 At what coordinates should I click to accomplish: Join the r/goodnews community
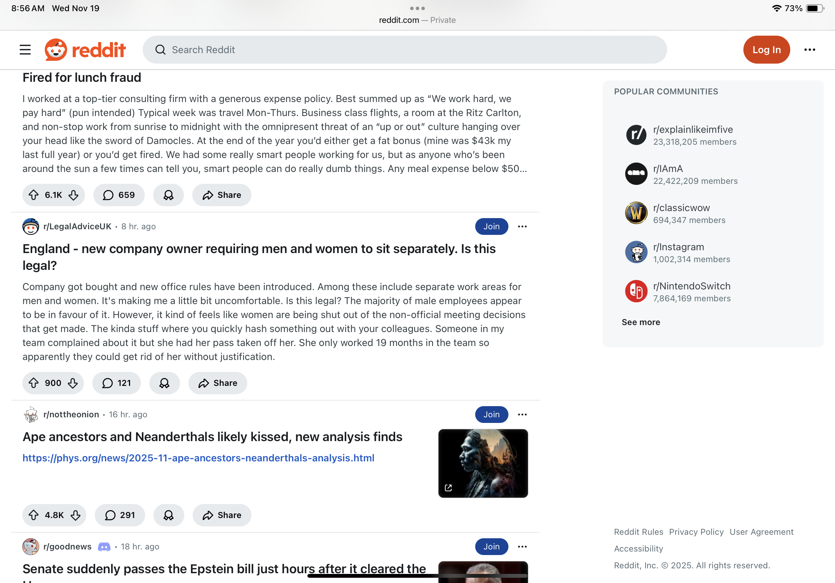(x=491, y=547)
